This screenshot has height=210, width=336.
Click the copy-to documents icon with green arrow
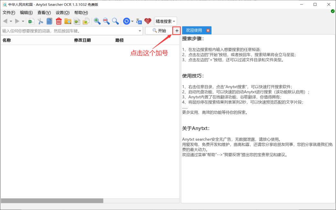[77, 21]
